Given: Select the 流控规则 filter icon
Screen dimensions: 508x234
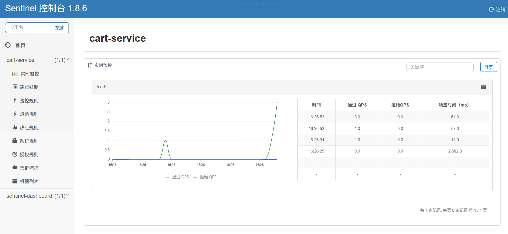Looking at the screenshot, I should (15, 100).
